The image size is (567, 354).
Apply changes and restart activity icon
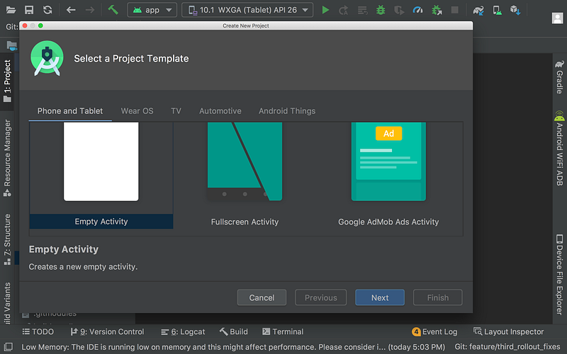point(344,10)
